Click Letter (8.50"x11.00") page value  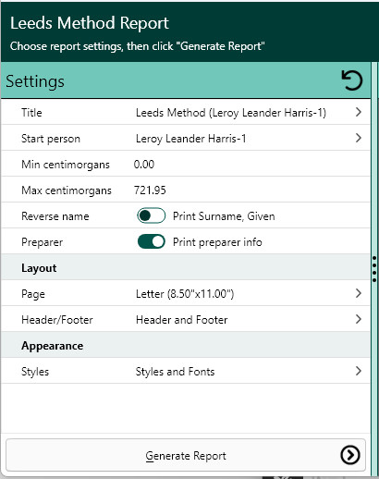click(x=185, y=294)
